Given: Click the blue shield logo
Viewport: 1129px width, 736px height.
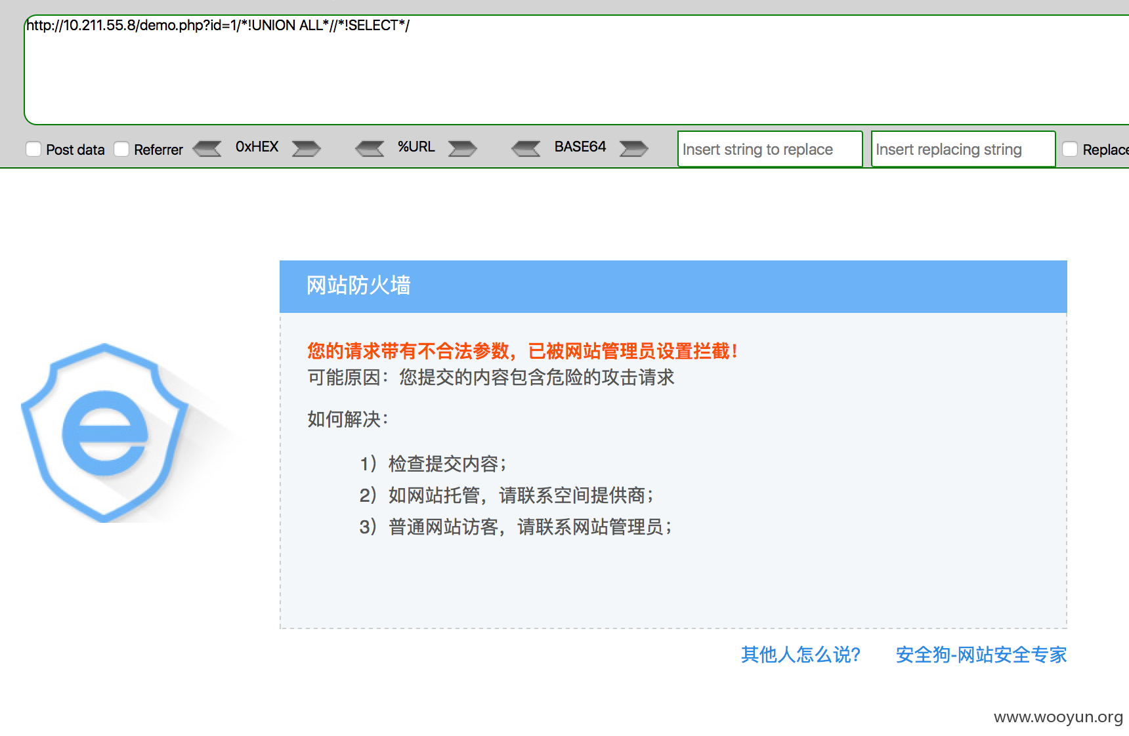Looking at the screenshot, I should (x=105, y=432).
